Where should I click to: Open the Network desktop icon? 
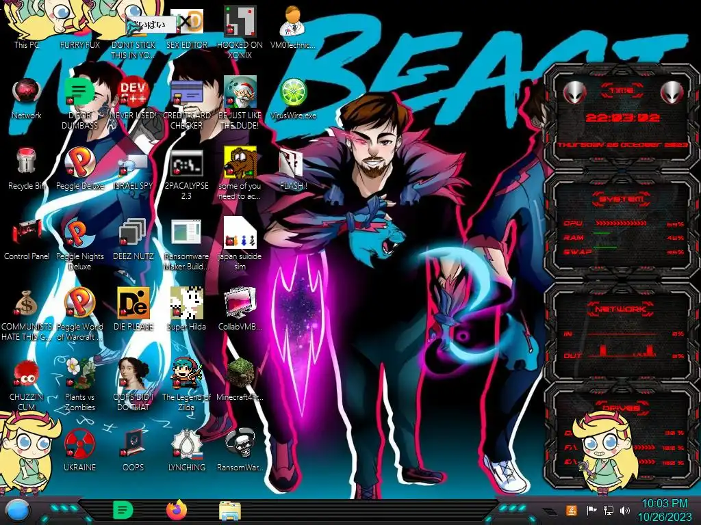click(27, 98)
